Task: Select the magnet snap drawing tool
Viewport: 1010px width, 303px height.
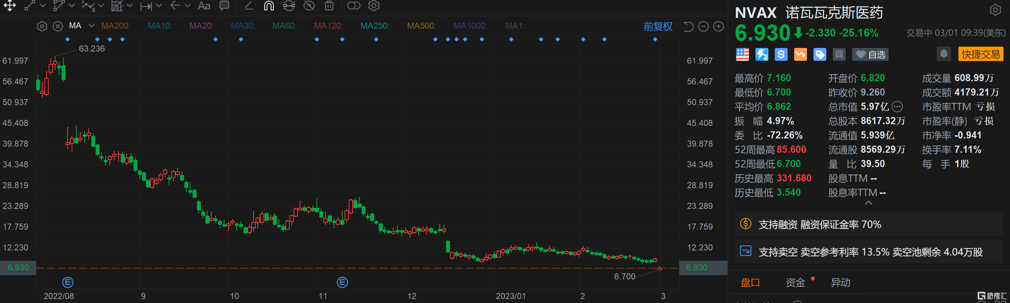Action: coord(269,5)
